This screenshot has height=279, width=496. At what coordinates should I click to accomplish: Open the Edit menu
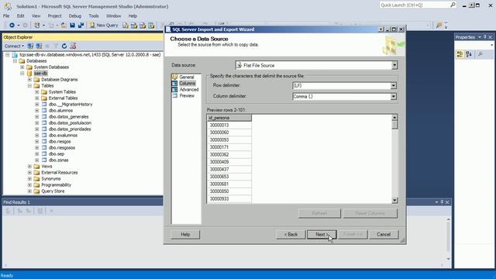(21, 15)
